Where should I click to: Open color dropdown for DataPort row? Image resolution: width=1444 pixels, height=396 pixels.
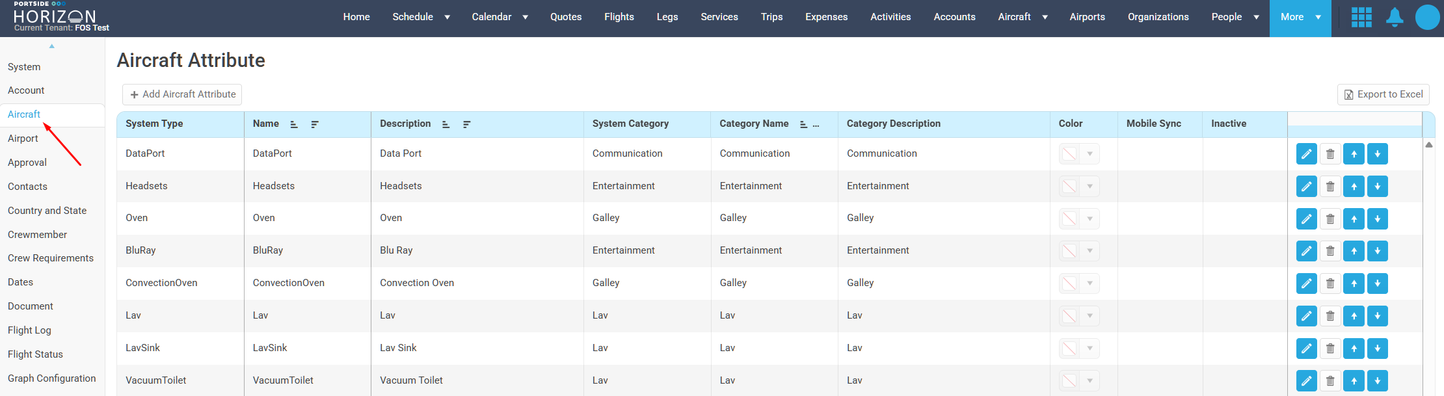(x=1090, y=154)
